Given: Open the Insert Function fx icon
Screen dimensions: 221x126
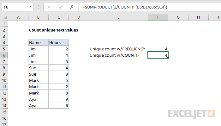Looking at the screenshot, I should pyautogui.click(x=72, y=7).
